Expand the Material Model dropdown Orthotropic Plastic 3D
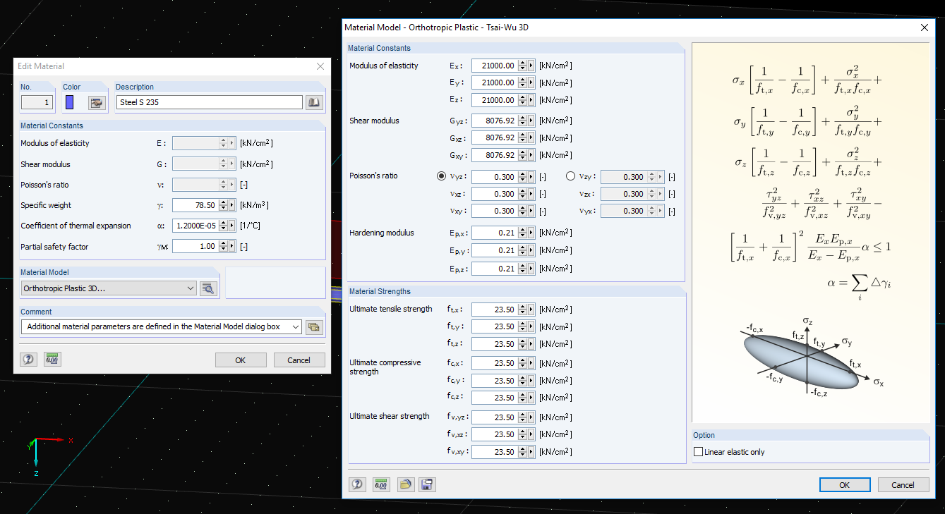 (x=109, y=288)
